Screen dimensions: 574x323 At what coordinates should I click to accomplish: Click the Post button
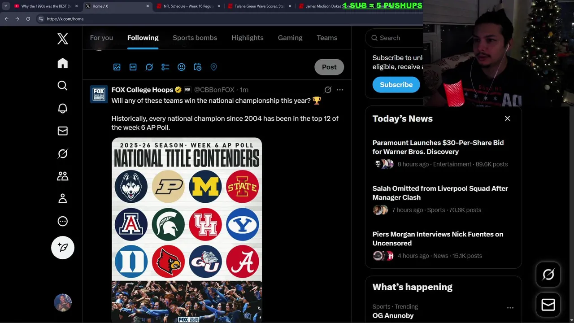(x=329, y=67)
